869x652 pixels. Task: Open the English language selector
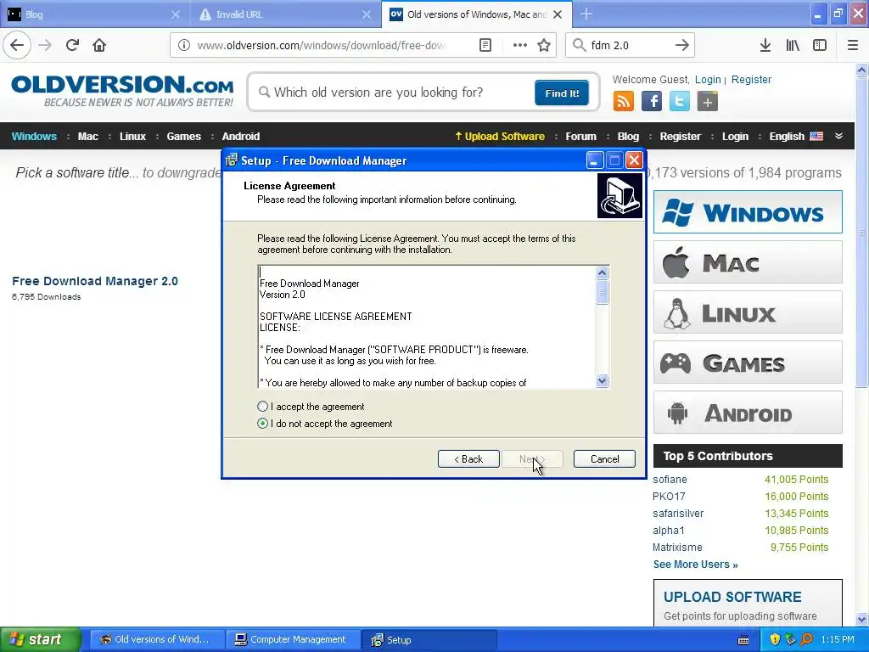[x=796, y=136]
